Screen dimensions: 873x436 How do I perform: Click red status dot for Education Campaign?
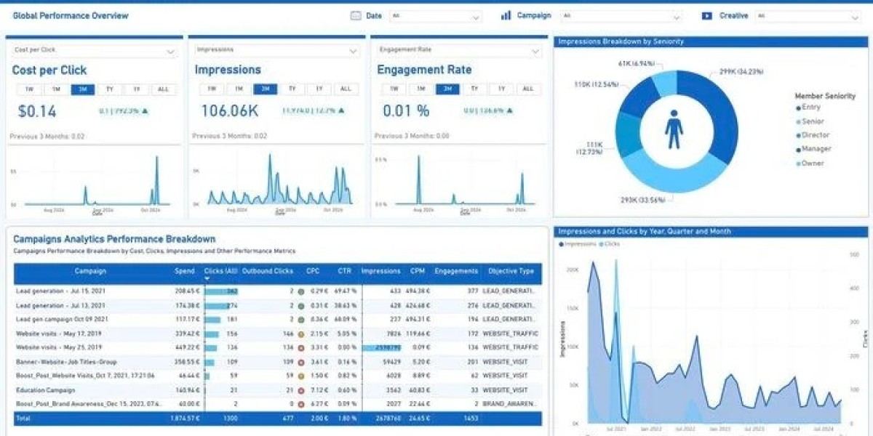pyautogui.click(x=301, y=390)
